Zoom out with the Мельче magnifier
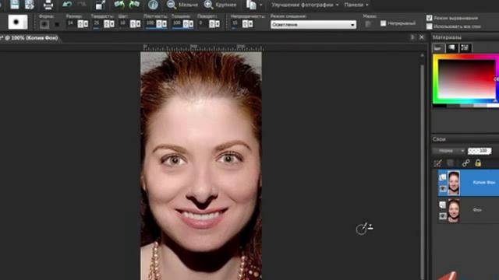This screenshot has height=280, width=499. coord(172,5)
